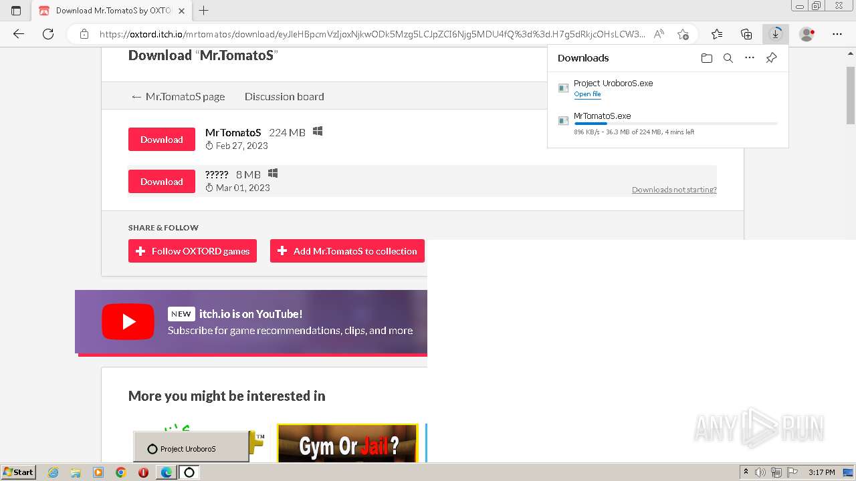Search within downloads

728,58
